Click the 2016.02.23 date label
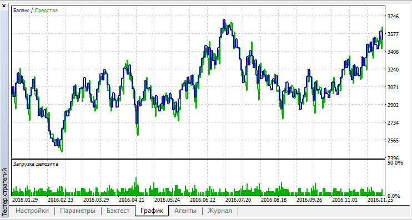Image resolution: width=412 pixels, height=220 pixels. (60, 200)
